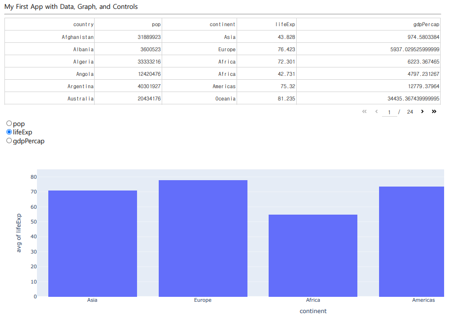The image size is (452, 318).
Task: Click population value 33333216
Action: 128,62
